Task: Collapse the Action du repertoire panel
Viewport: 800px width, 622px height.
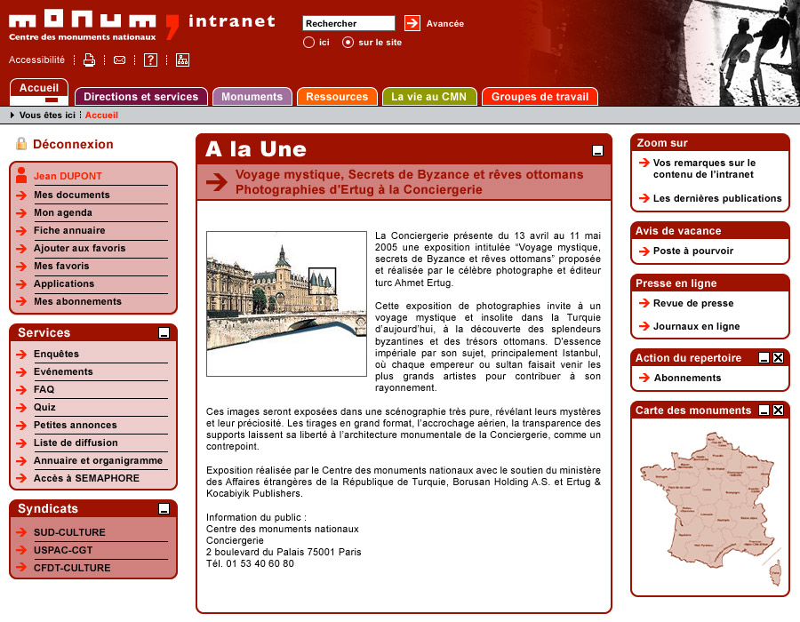Action: point(764,358)
